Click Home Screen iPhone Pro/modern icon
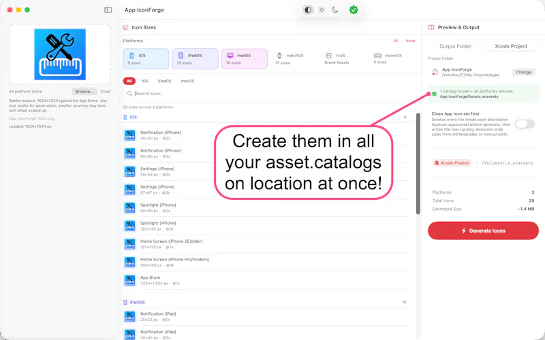This screenshot has height=340, width=545. click(x=130, y=262)
